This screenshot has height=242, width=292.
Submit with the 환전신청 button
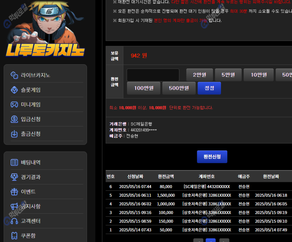tap(212, 157)
